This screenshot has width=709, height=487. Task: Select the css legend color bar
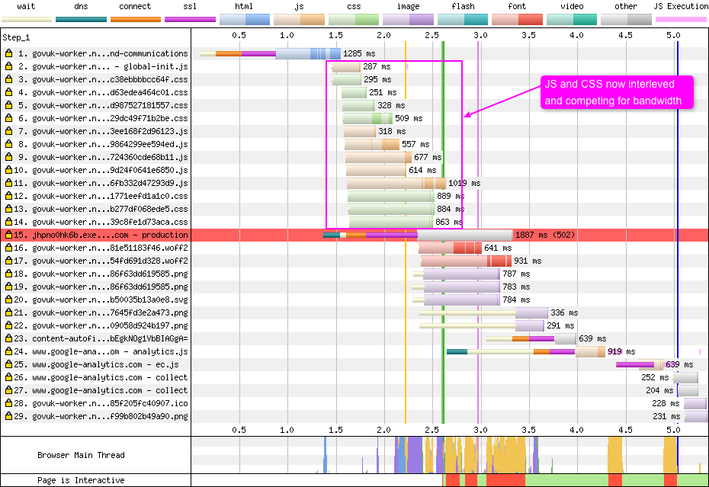354,20
